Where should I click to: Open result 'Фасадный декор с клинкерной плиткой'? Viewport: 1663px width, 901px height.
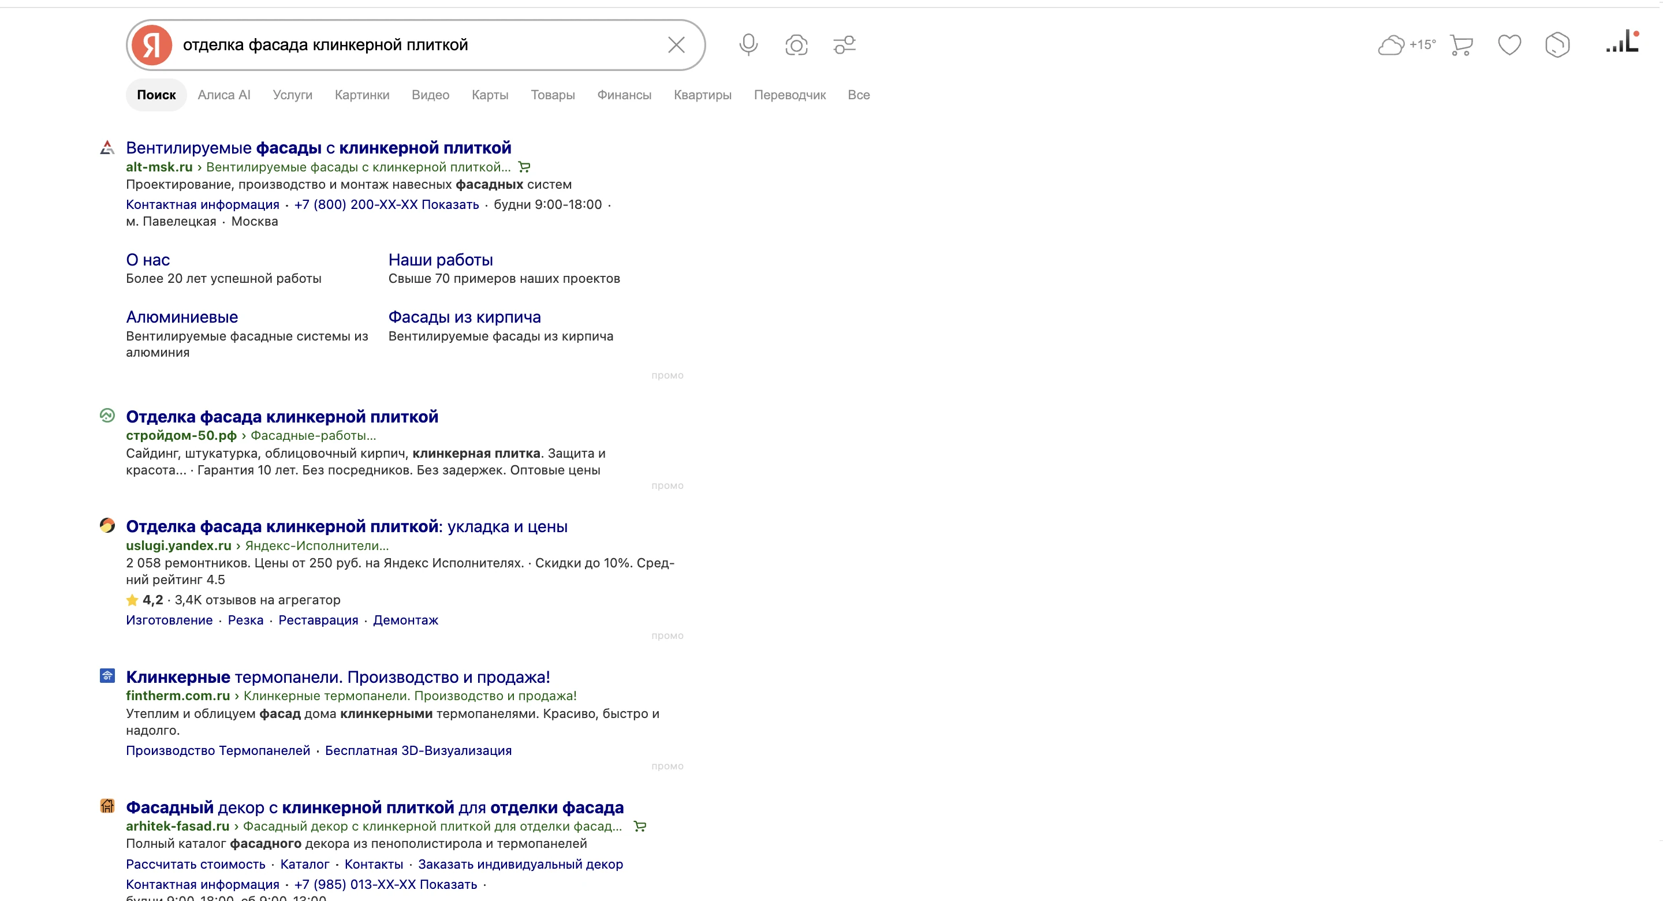(375, 807)
